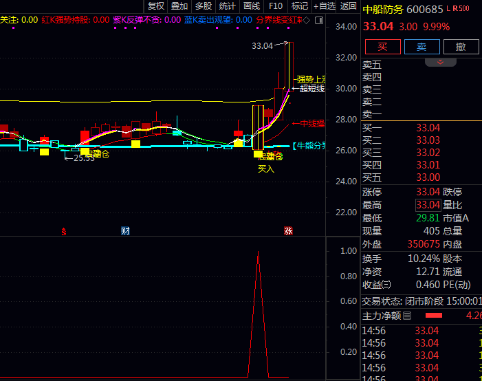Click the stock name 中船防务
Viewport: 482px width, 381px height.
(383, 9)
